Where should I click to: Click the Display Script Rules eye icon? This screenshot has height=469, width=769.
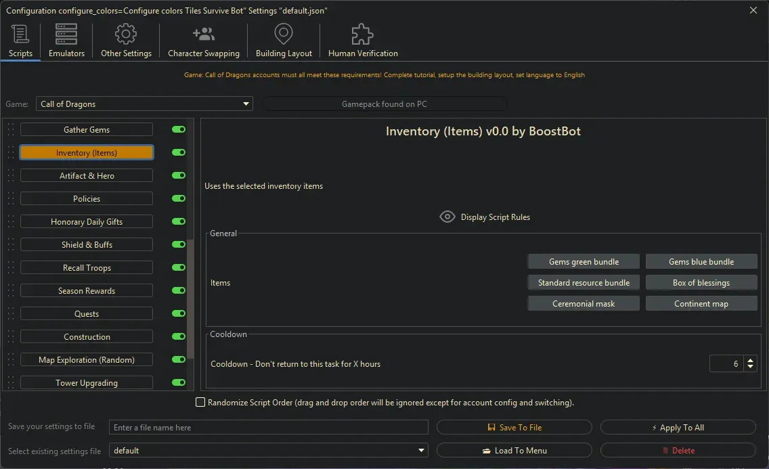(447, 217)
